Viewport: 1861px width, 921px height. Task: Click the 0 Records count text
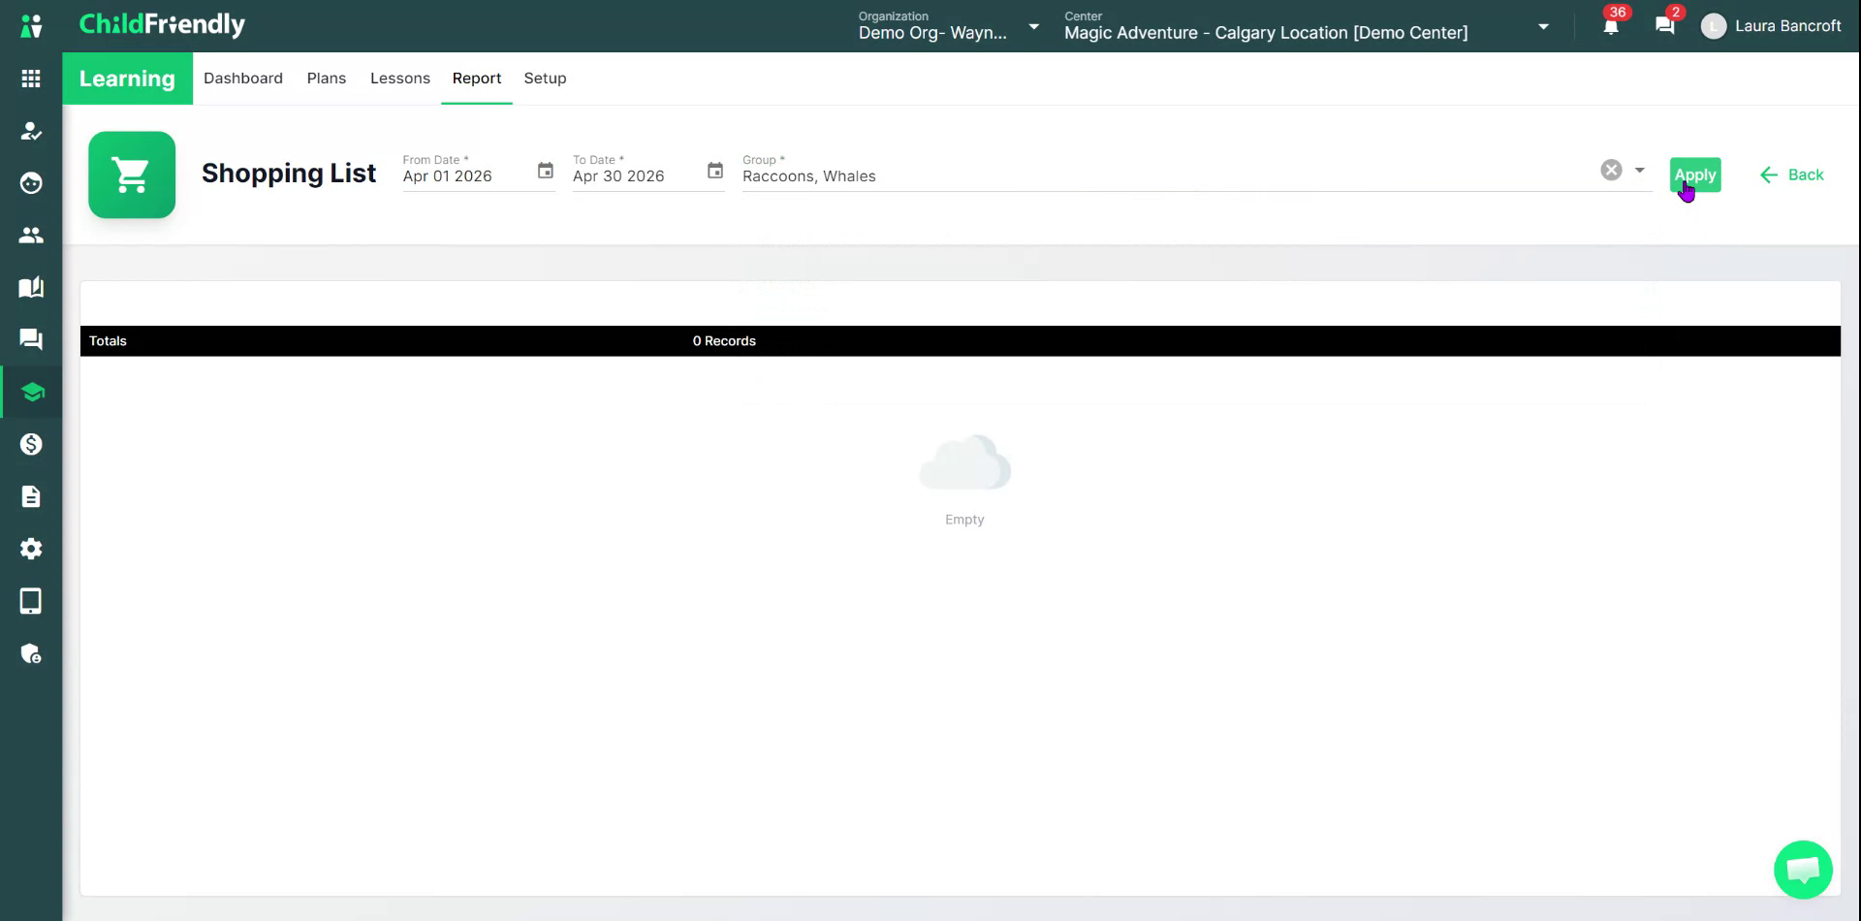(x=724, y=341)
